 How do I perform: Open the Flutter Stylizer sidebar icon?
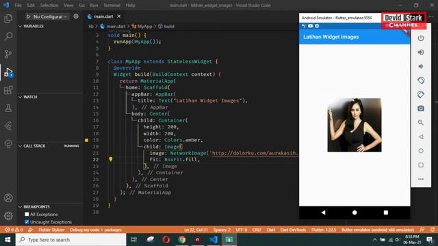pyautogui.click(x=8, y=126)
